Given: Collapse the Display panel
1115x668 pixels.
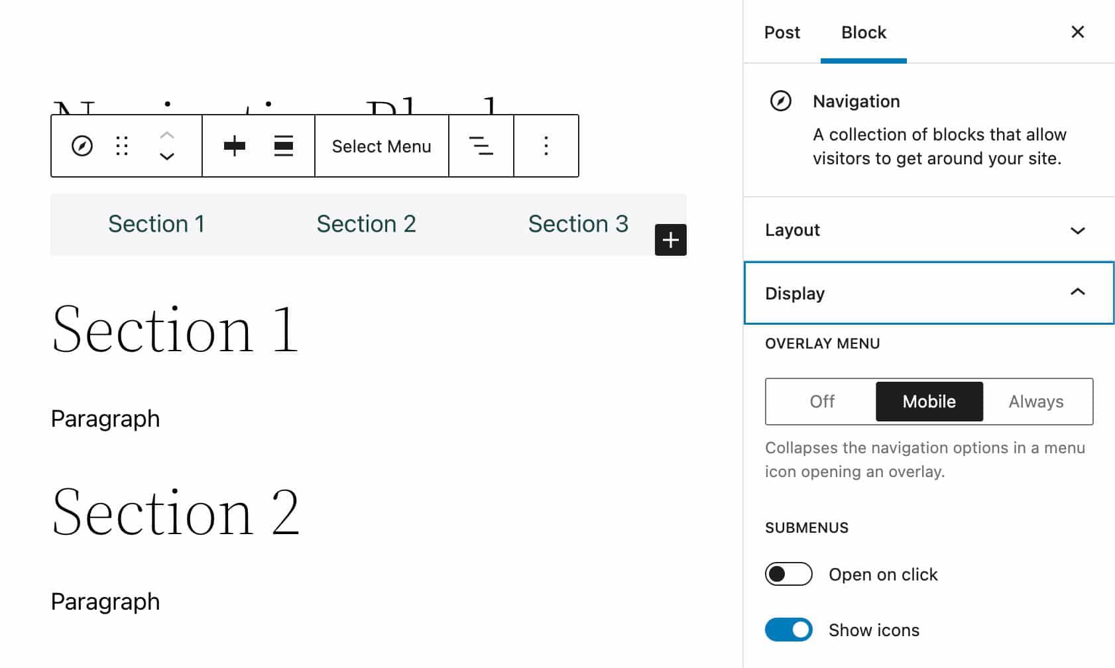Looking at the screenshot, I should [x=928, y=293].
